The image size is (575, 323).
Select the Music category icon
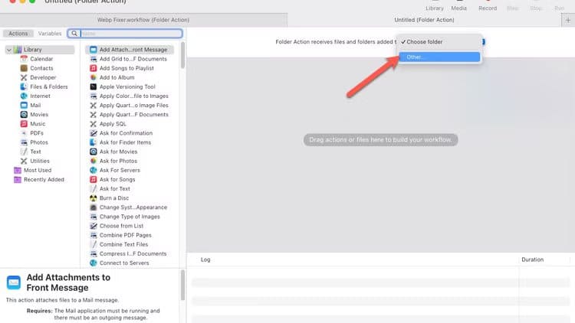[24, 124]
